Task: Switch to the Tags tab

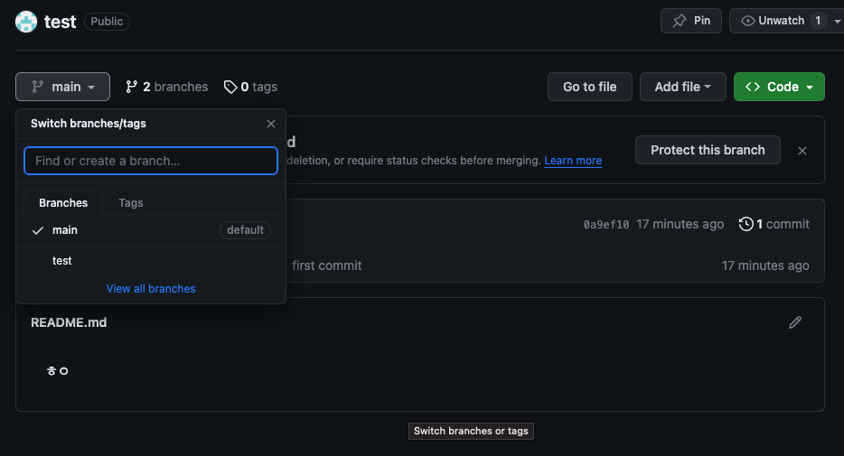Action: click(x=131, y=203)
